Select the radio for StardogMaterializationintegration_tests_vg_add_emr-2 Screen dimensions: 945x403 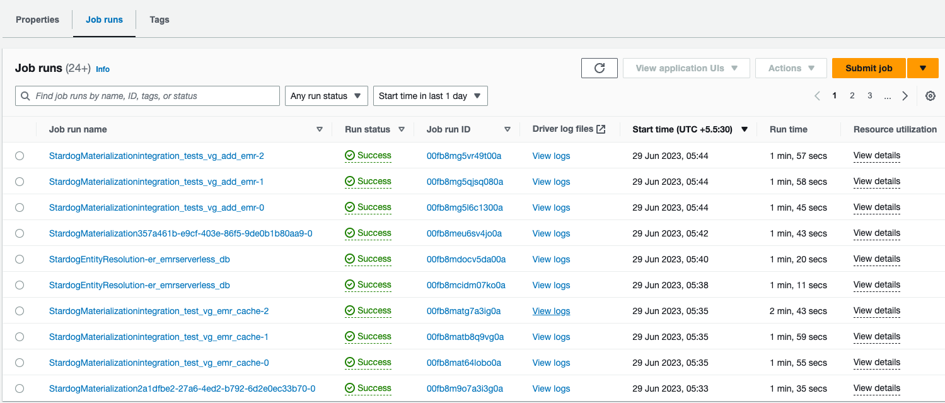[19, 155]
